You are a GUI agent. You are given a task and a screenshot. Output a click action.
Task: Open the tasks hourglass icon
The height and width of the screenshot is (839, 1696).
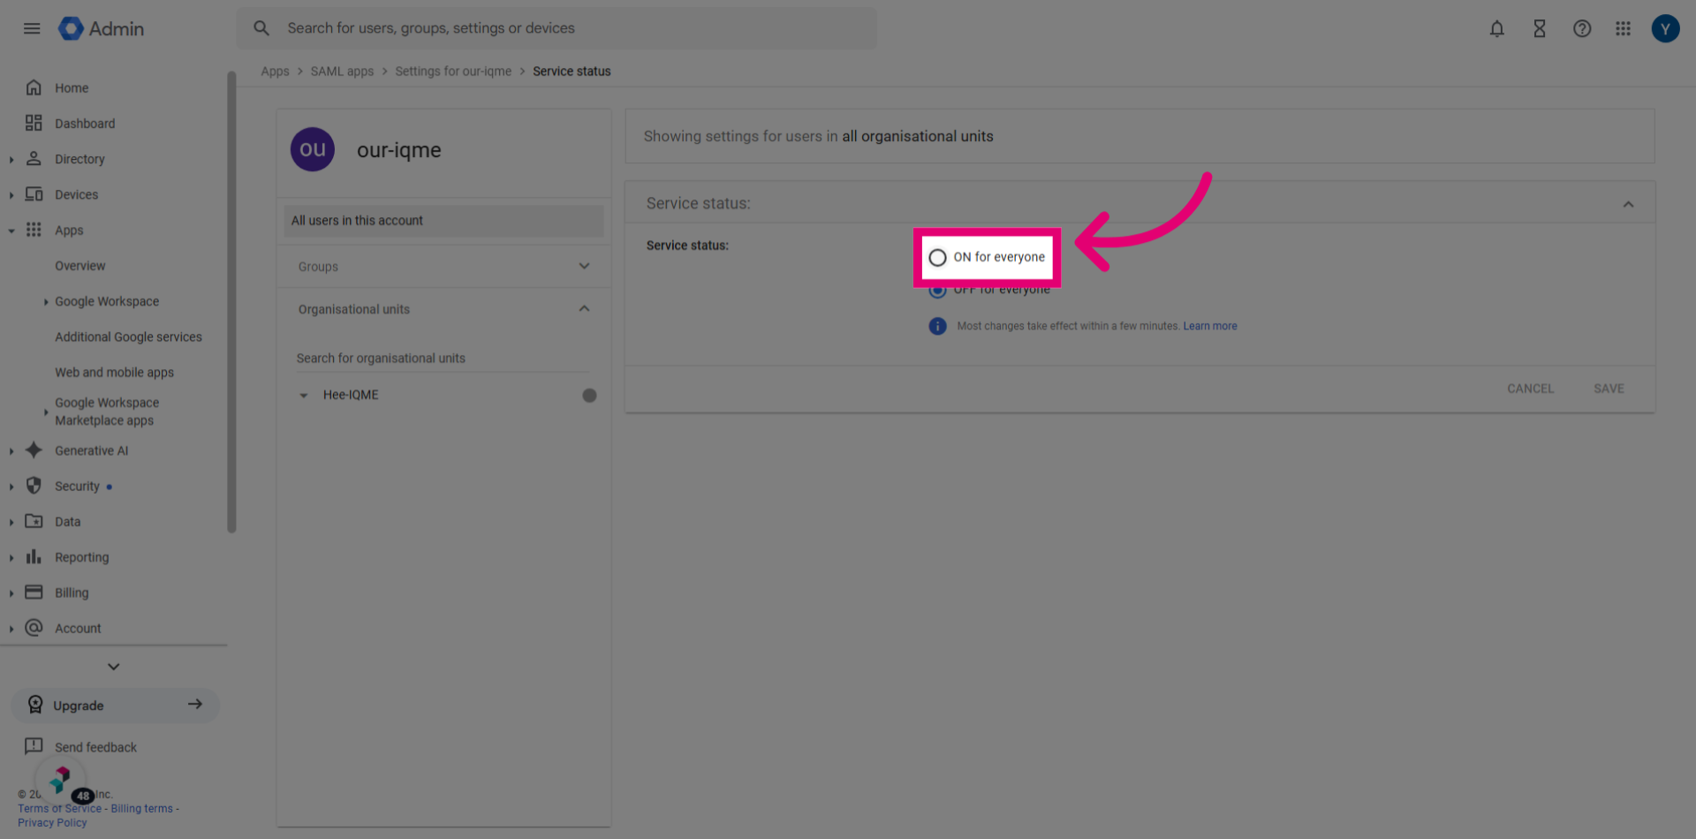tap(1540, 28)
